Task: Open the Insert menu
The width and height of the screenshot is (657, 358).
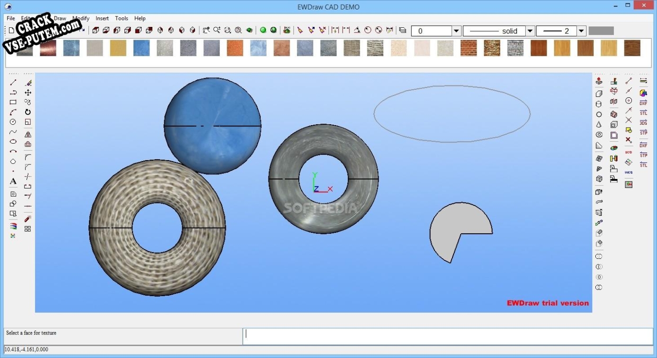Action: pyautogui.click(x=102, y=18)
